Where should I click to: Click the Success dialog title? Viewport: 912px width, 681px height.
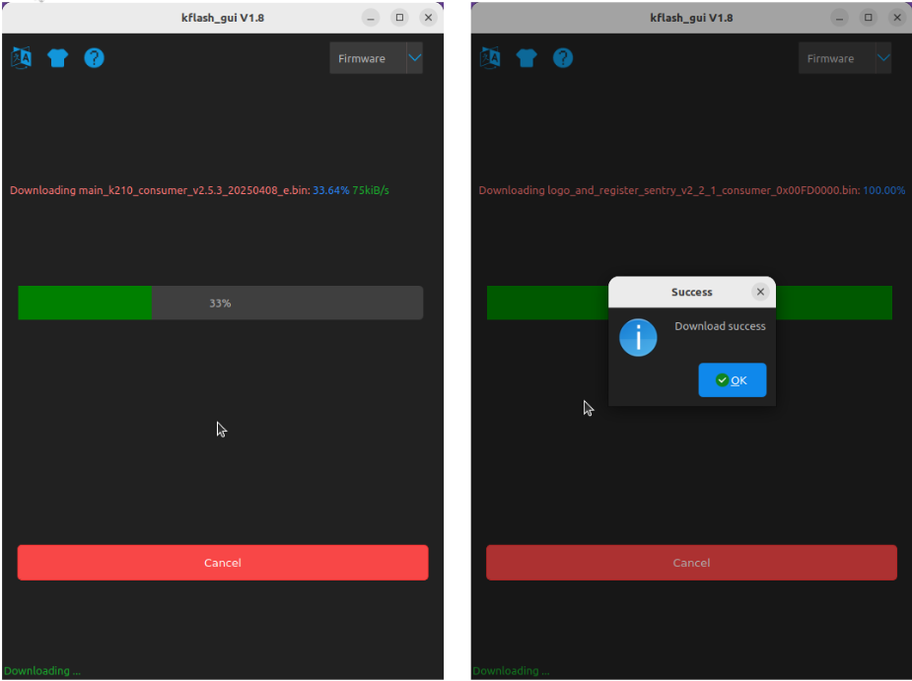[x=691, y=292]
